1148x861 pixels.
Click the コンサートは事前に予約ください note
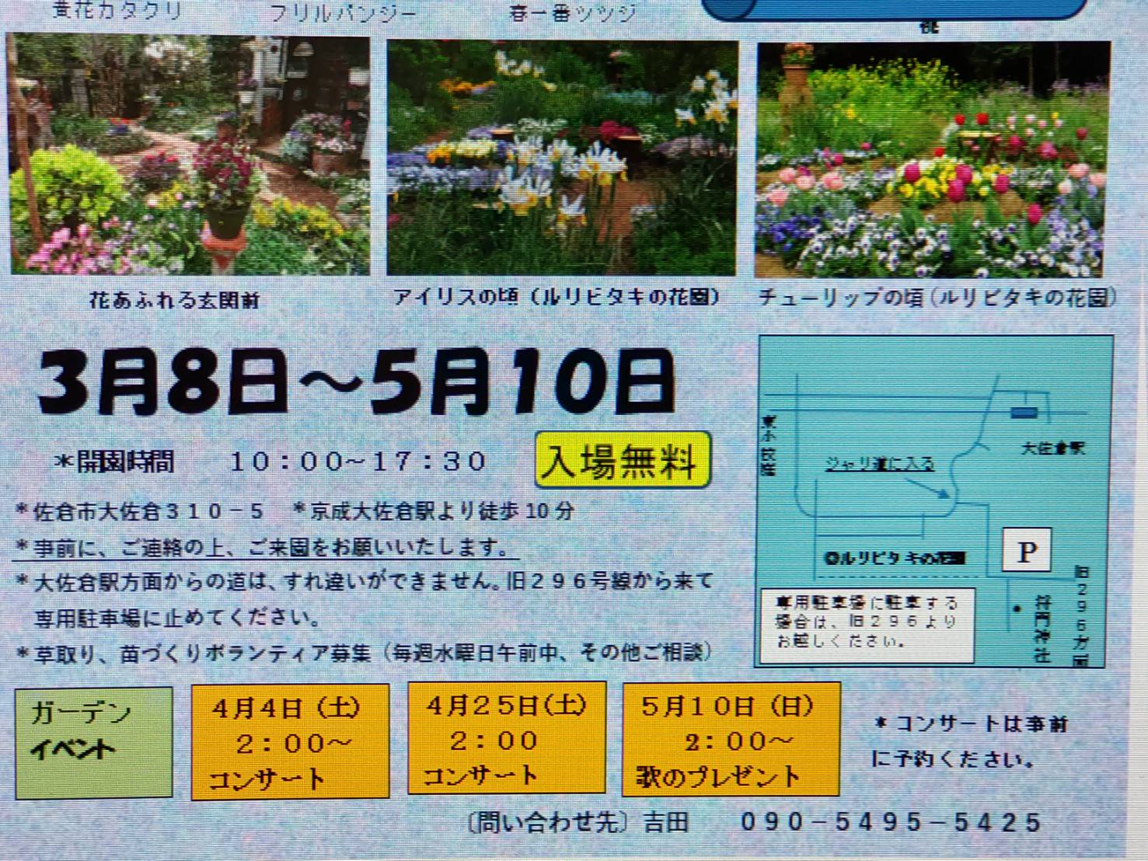tap(970, 741)
